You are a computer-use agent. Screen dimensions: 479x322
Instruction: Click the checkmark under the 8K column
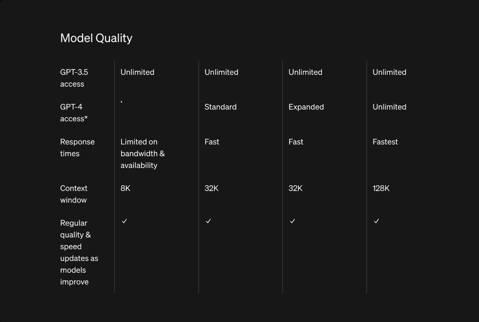coord(124,221)
